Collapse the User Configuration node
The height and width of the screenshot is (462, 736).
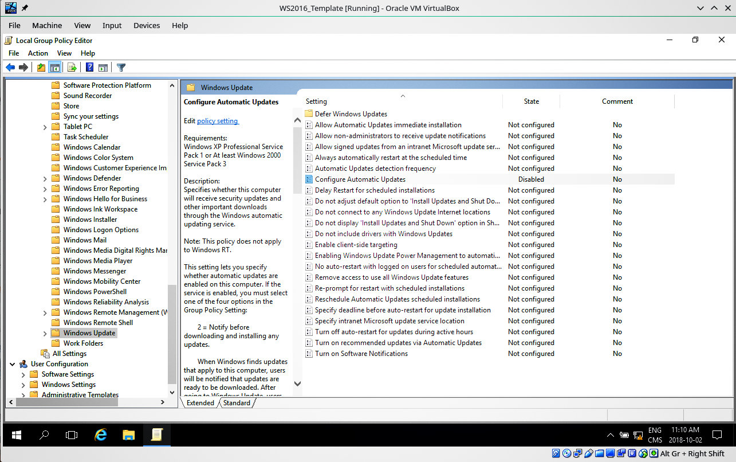[x=13, y=364]
